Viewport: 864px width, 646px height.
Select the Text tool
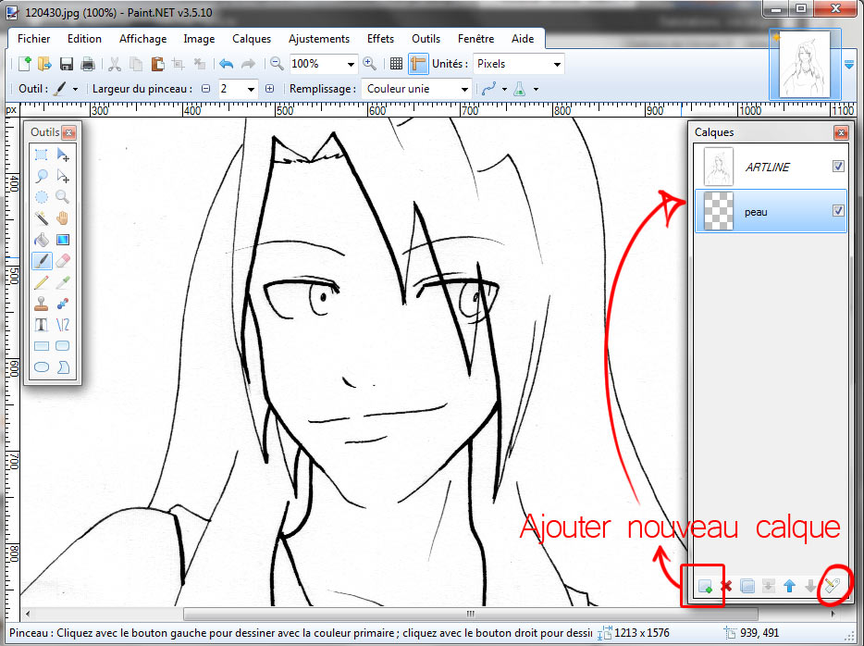[42, 325]
